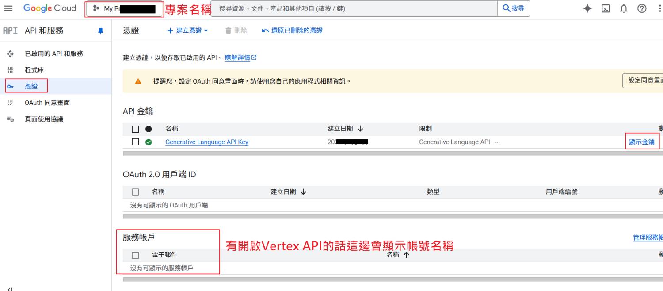Open the 瞭解詳情 link
Image resolution: width=663 pixels, height=291 pixels.
[x=241, y=57]
